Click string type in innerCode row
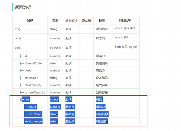 pyautogui.click(x=54, y=78)
